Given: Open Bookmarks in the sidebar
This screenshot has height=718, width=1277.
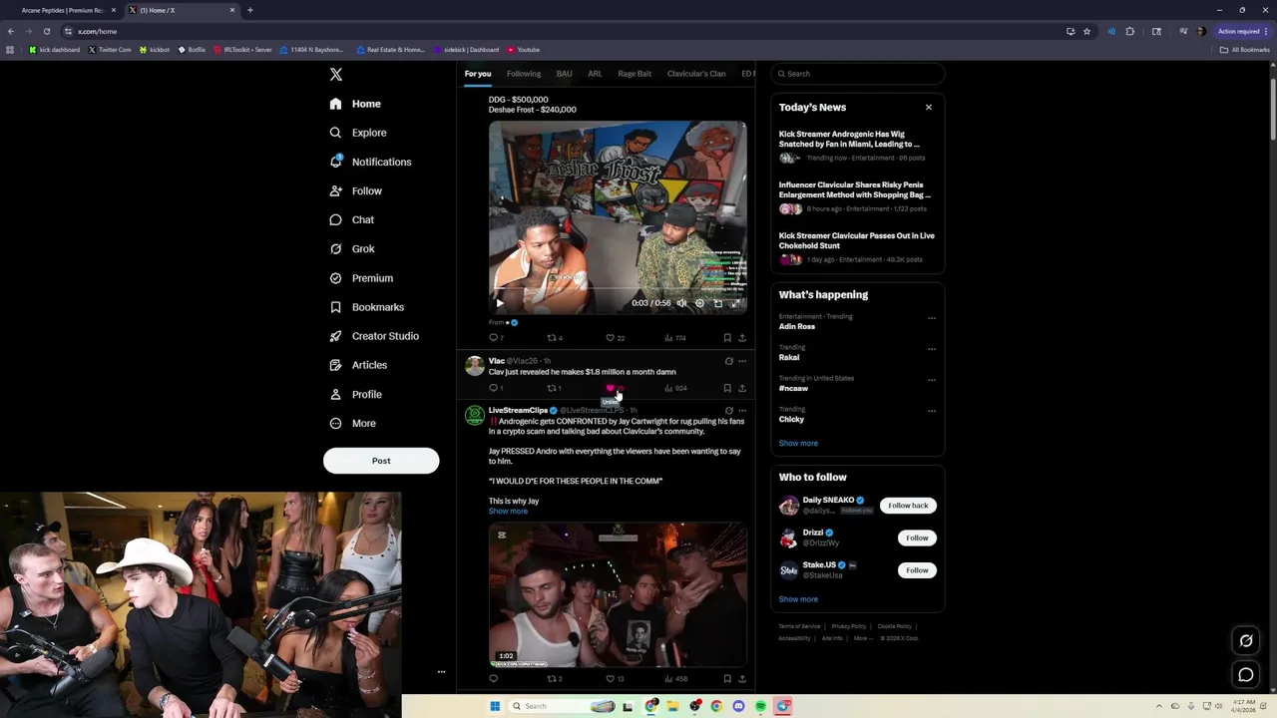Looking at the screenshot, I should pyautogui.click(x=366, y=307).
